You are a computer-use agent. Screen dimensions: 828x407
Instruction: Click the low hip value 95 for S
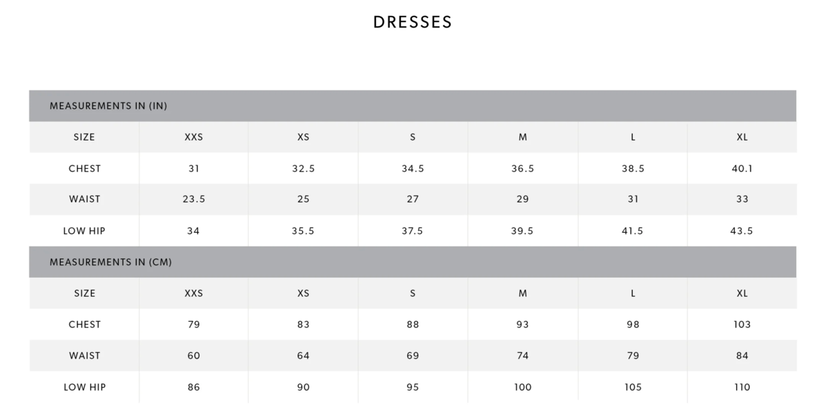click(x=413, y=387)
